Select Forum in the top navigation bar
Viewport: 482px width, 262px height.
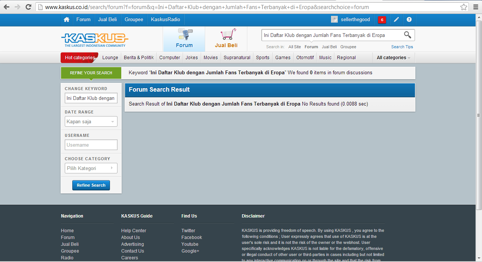(83, 20)
